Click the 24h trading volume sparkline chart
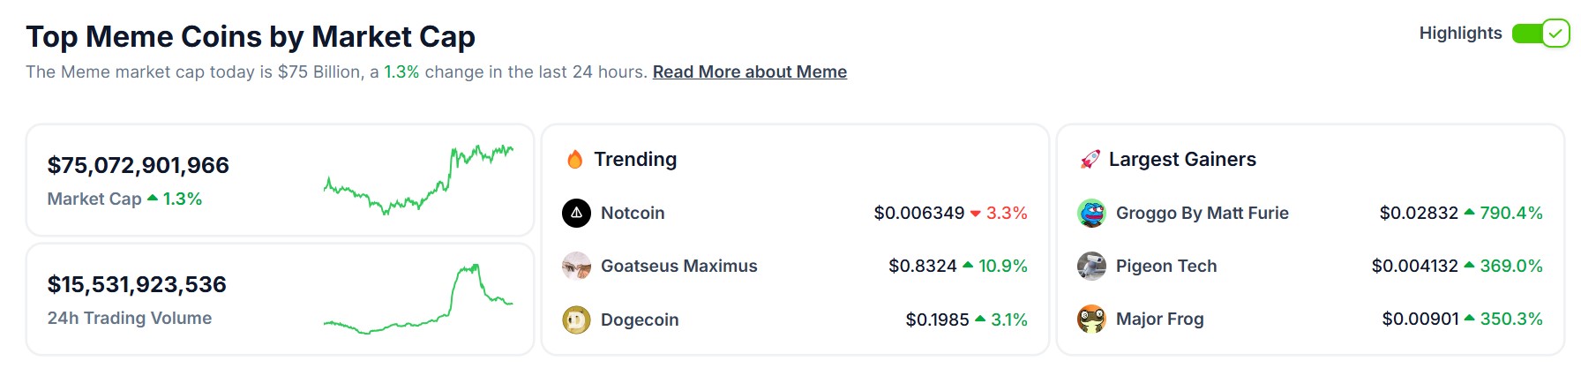 [x=418, y=299]
